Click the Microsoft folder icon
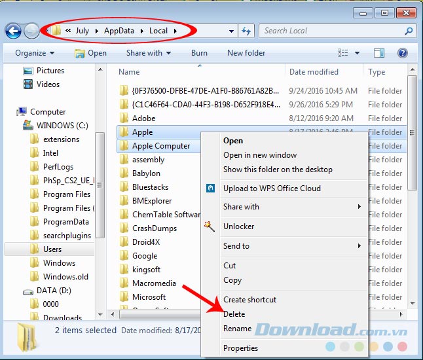Image resolution: width=423 pixels, height=360 pixels. point(124,297)
